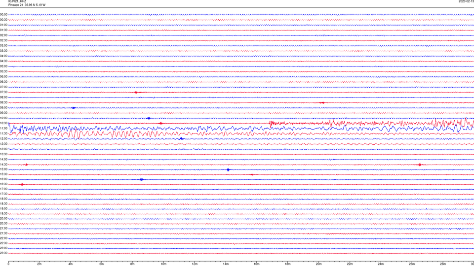This screenshot has width=474, height=266.
Task: Click the 26m axis tick label
Action: [x=412, y=264]
